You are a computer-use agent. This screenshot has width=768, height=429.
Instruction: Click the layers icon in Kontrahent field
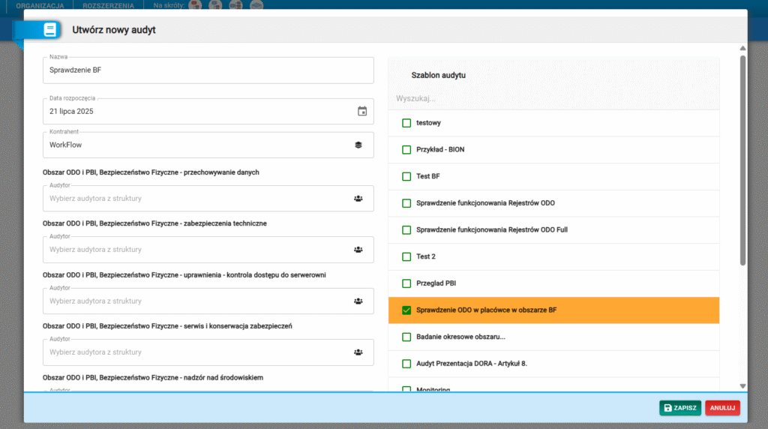tap(358, 145)
